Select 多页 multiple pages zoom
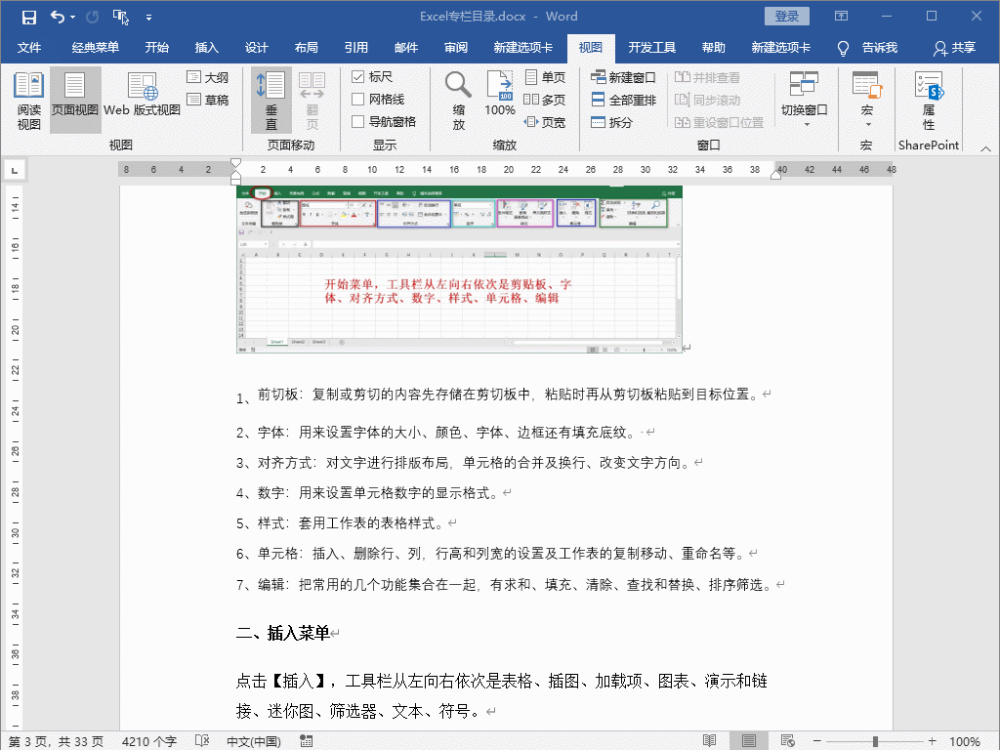1000x750 pixels. 545,100
